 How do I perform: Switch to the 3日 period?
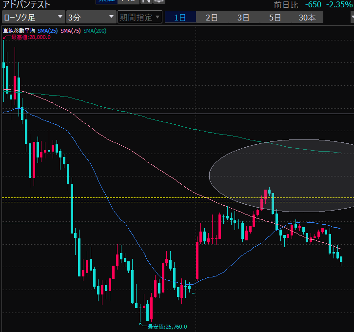point(243,18)
